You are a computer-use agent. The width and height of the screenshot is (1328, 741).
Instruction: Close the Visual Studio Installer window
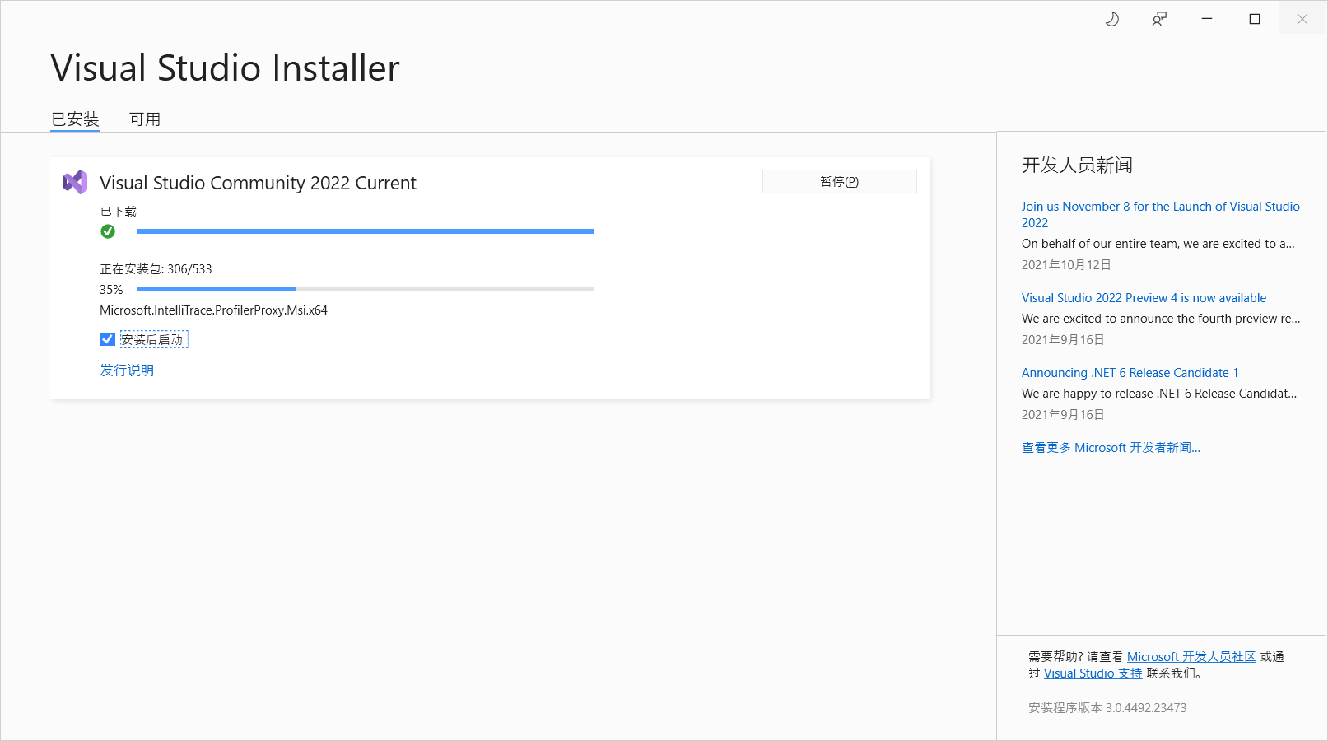(x=1302, y=19)
